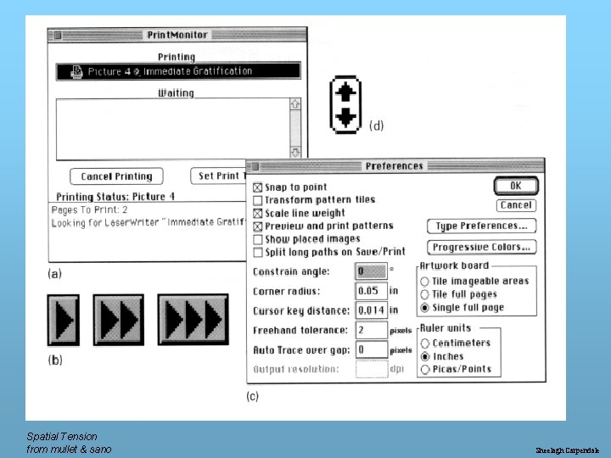Select Tile imageable areas radio button
611x458 pixels.
point(425,282)
